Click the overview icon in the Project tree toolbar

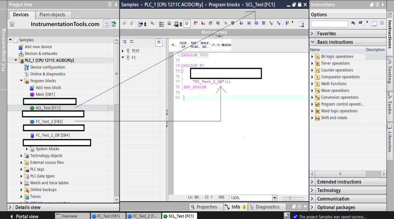pos(107,24)
